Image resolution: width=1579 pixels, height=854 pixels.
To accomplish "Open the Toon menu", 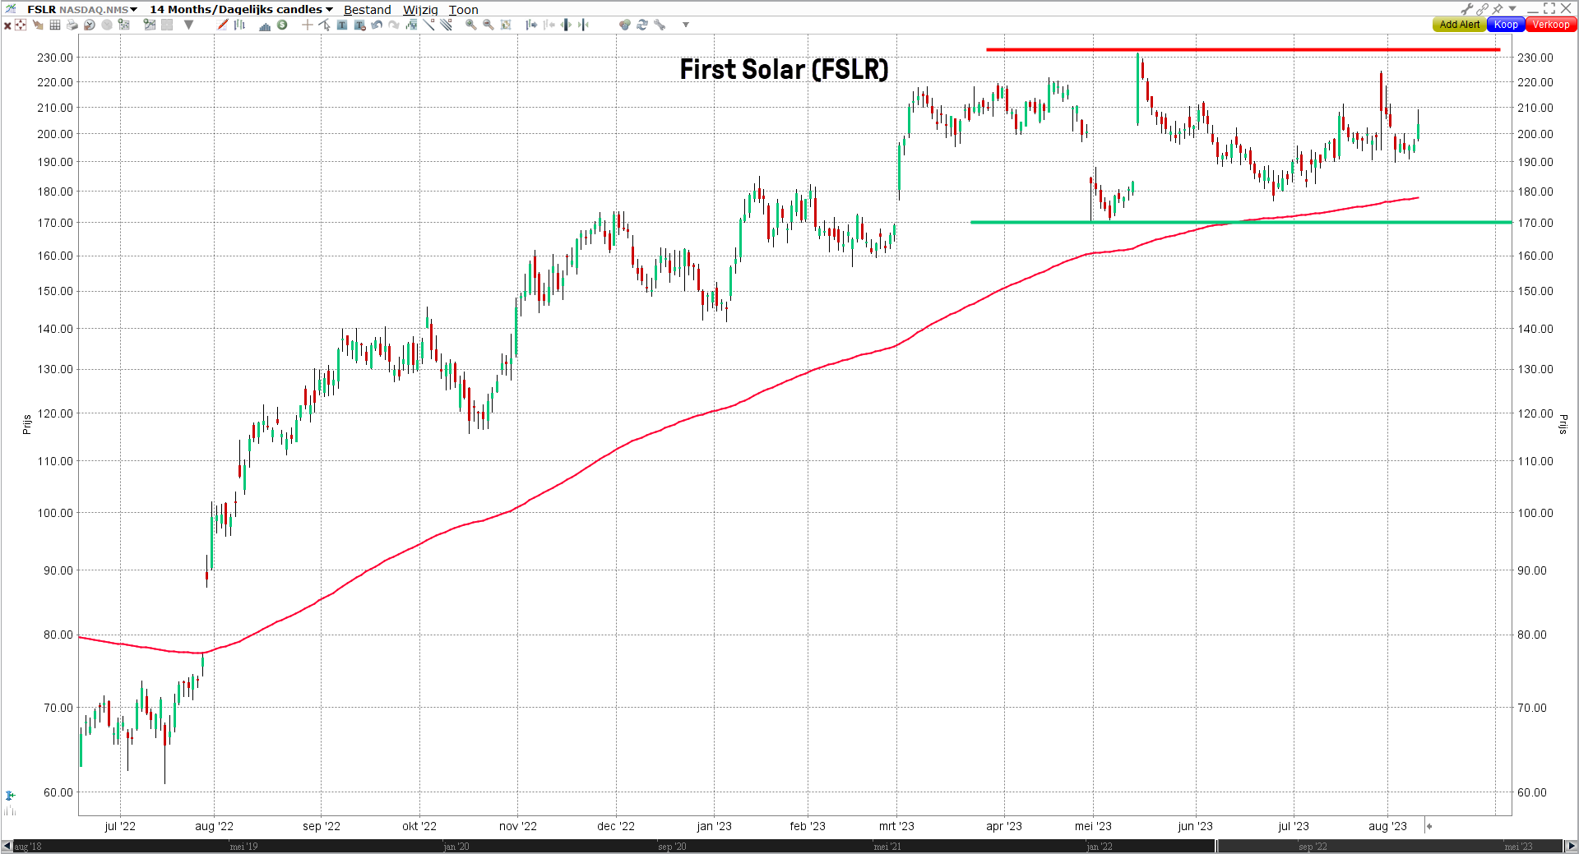I will (463, 10).
